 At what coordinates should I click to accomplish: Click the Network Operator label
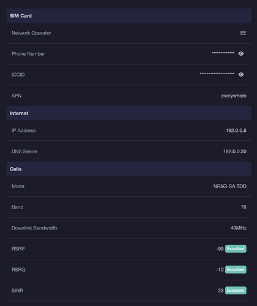31,33
